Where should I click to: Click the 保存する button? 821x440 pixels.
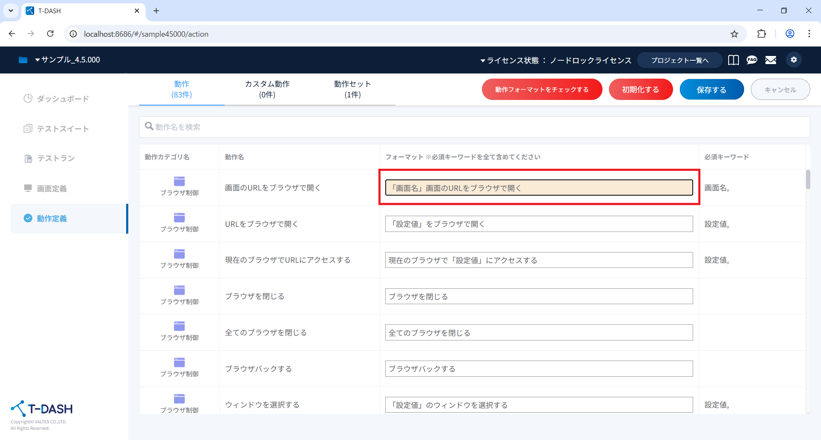point(712,90)
